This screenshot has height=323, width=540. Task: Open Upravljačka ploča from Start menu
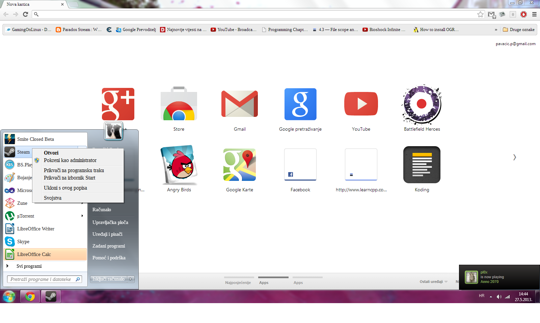click(x=110, y=222)
